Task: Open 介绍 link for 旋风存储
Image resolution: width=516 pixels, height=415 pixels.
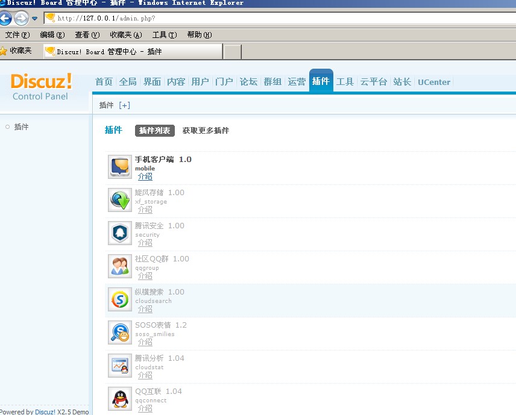Action: pos(145,210)
